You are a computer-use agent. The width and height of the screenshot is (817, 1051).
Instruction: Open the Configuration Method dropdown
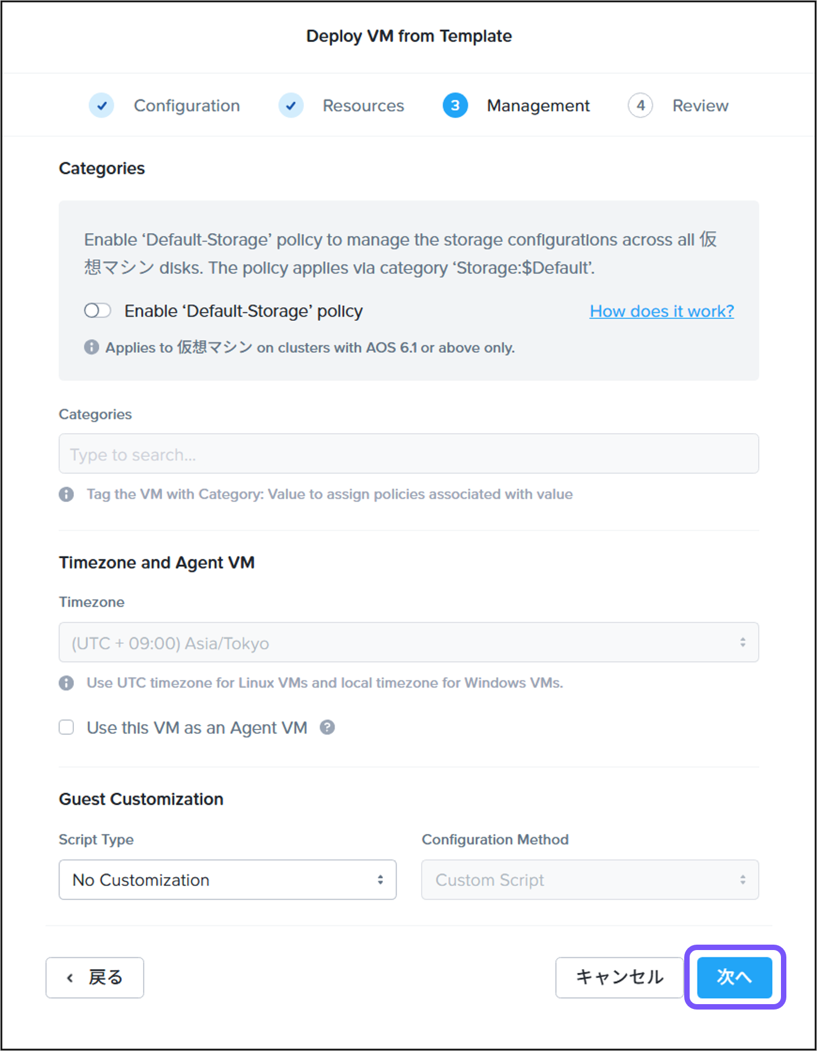point(589,880)
